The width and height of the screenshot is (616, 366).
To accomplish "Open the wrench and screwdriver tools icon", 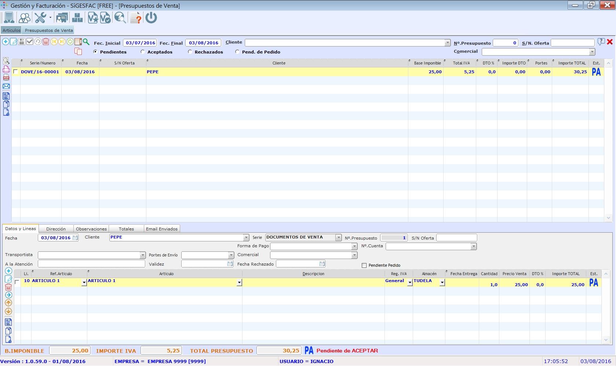I will [x=40, y=18].
